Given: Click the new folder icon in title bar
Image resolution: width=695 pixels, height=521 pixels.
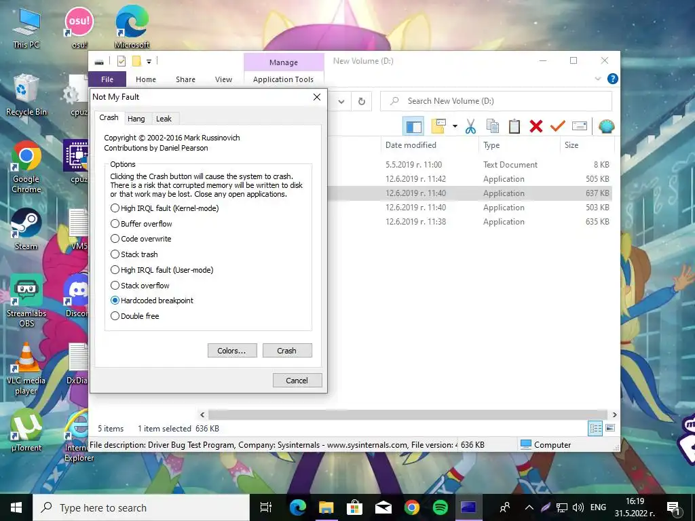Looking at the screenshot, I should 136,61.
